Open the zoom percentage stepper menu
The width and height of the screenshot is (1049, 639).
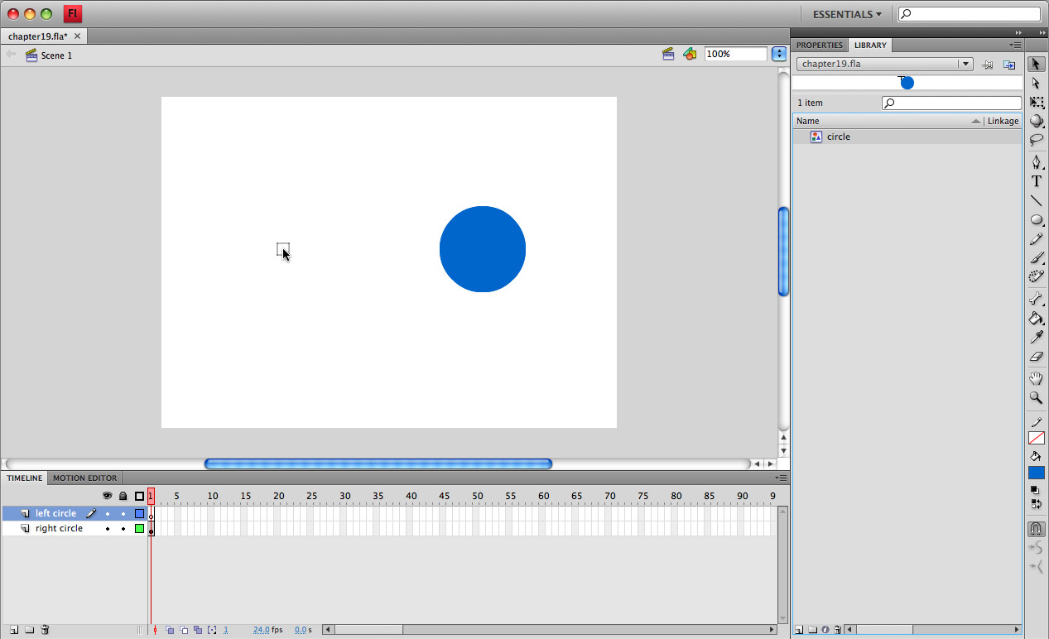pyautogui.click(x=777, y=53)
